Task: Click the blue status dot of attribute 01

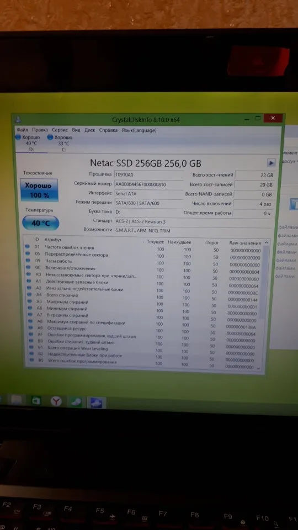Action: click(x=28, y=246)
